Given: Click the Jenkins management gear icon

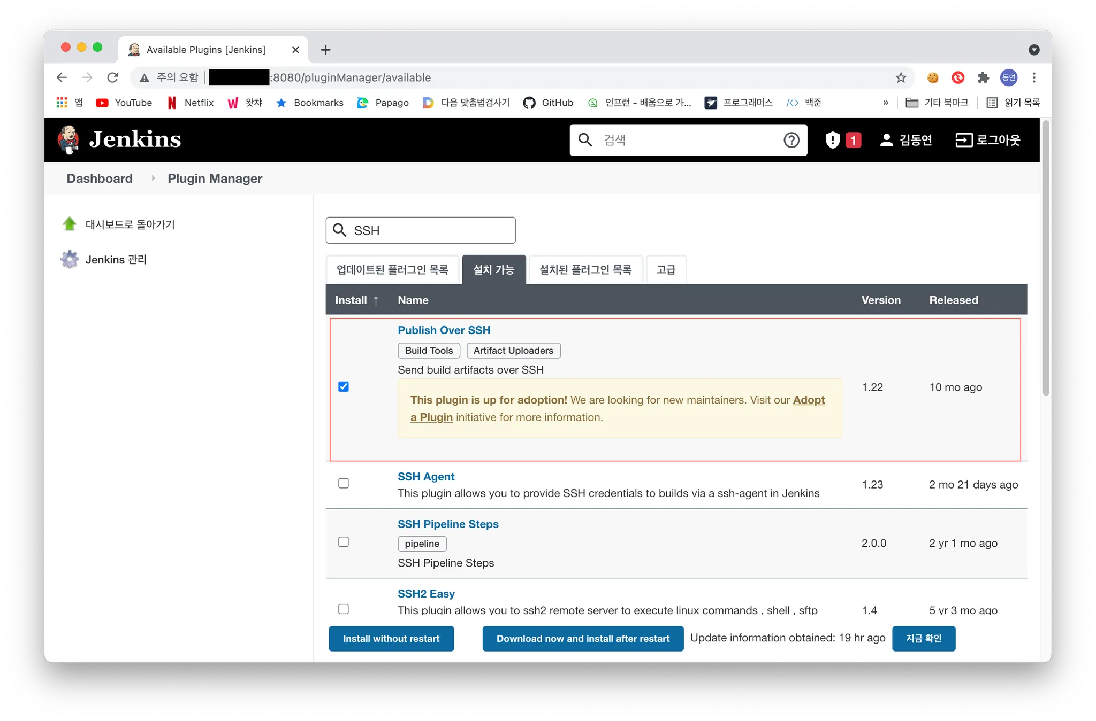Looking at the screenshot, I should [x=70, y=259].
